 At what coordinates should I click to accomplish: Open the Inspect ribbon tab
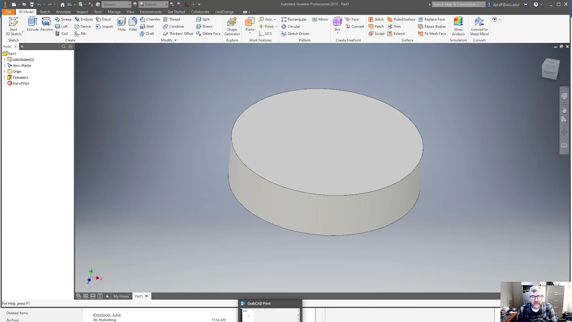tap(82, 12)
